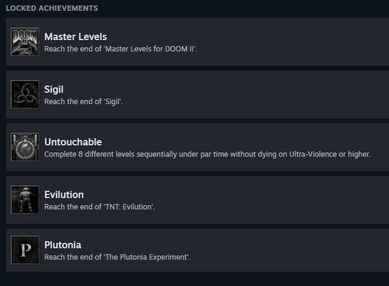Select the Evilution achievement title

click(64, 194)
